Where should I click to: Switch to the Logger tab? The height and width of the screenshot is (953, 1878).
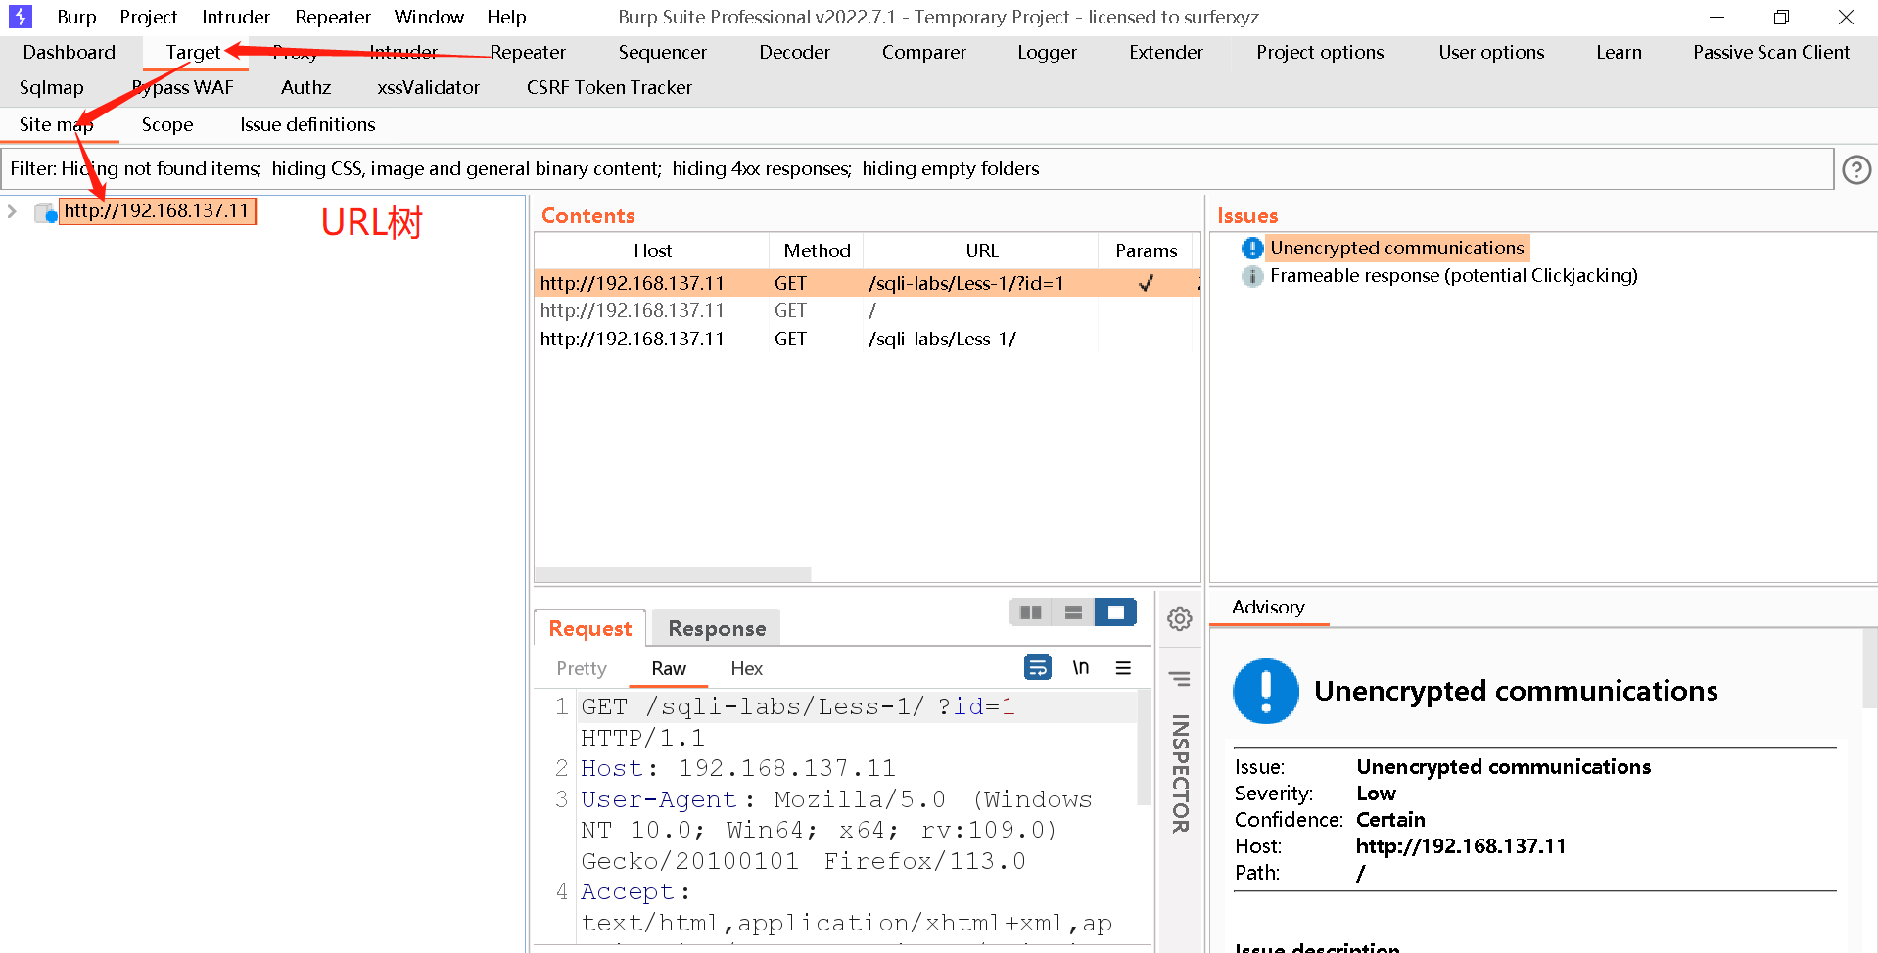tap(1047, 52)
